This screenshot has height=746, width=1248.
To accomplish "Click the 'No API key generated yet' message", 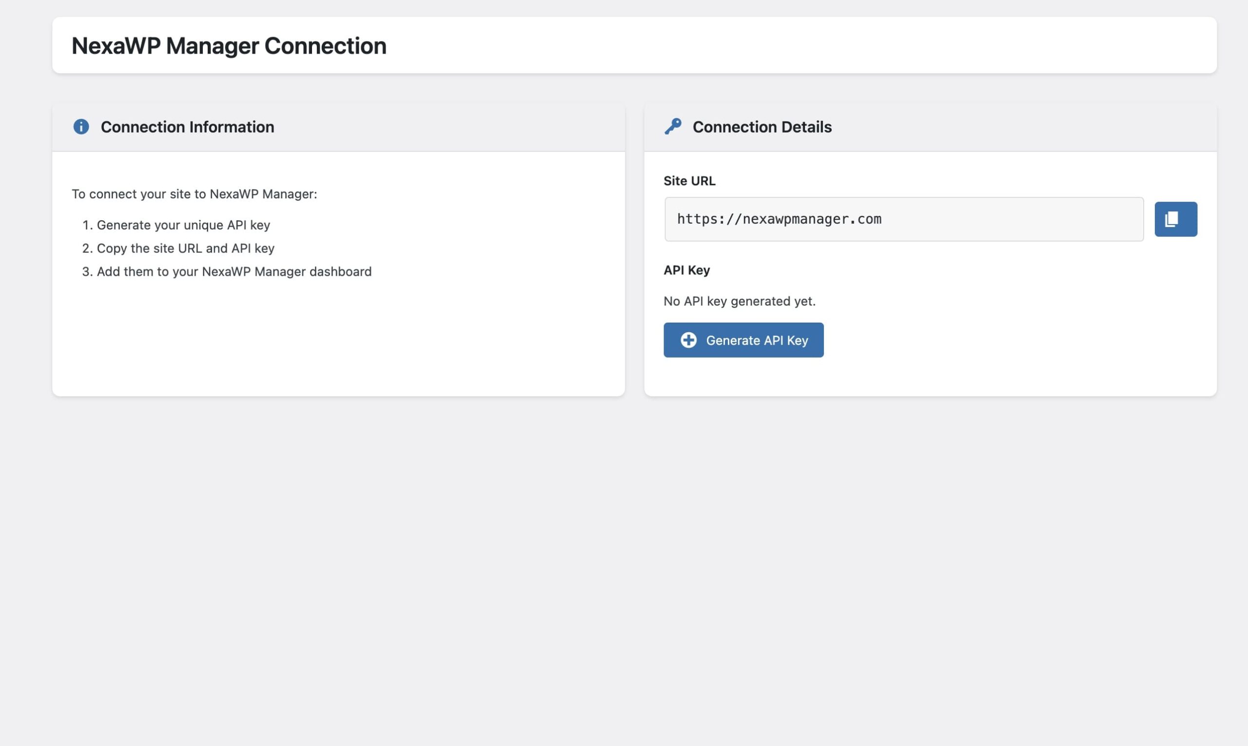I will point(739,301).
